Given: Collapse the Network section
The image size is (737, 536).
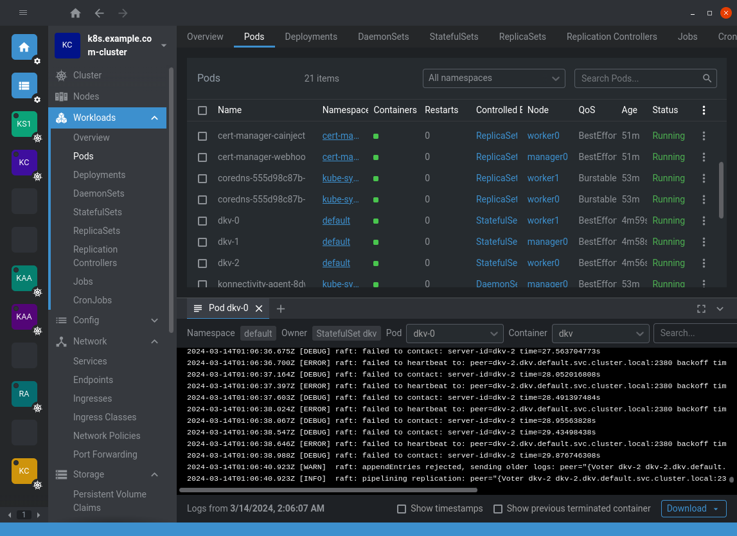Looking at the screenshot, I should tap(154, 341).
